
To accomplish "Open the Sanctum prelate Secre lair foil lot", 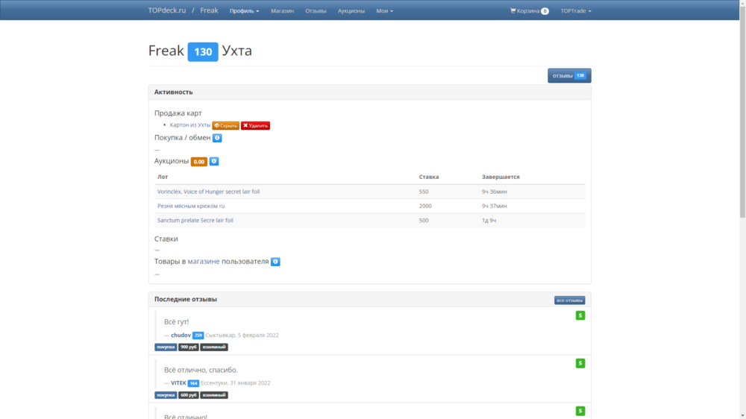I will [x=195, y=221].
